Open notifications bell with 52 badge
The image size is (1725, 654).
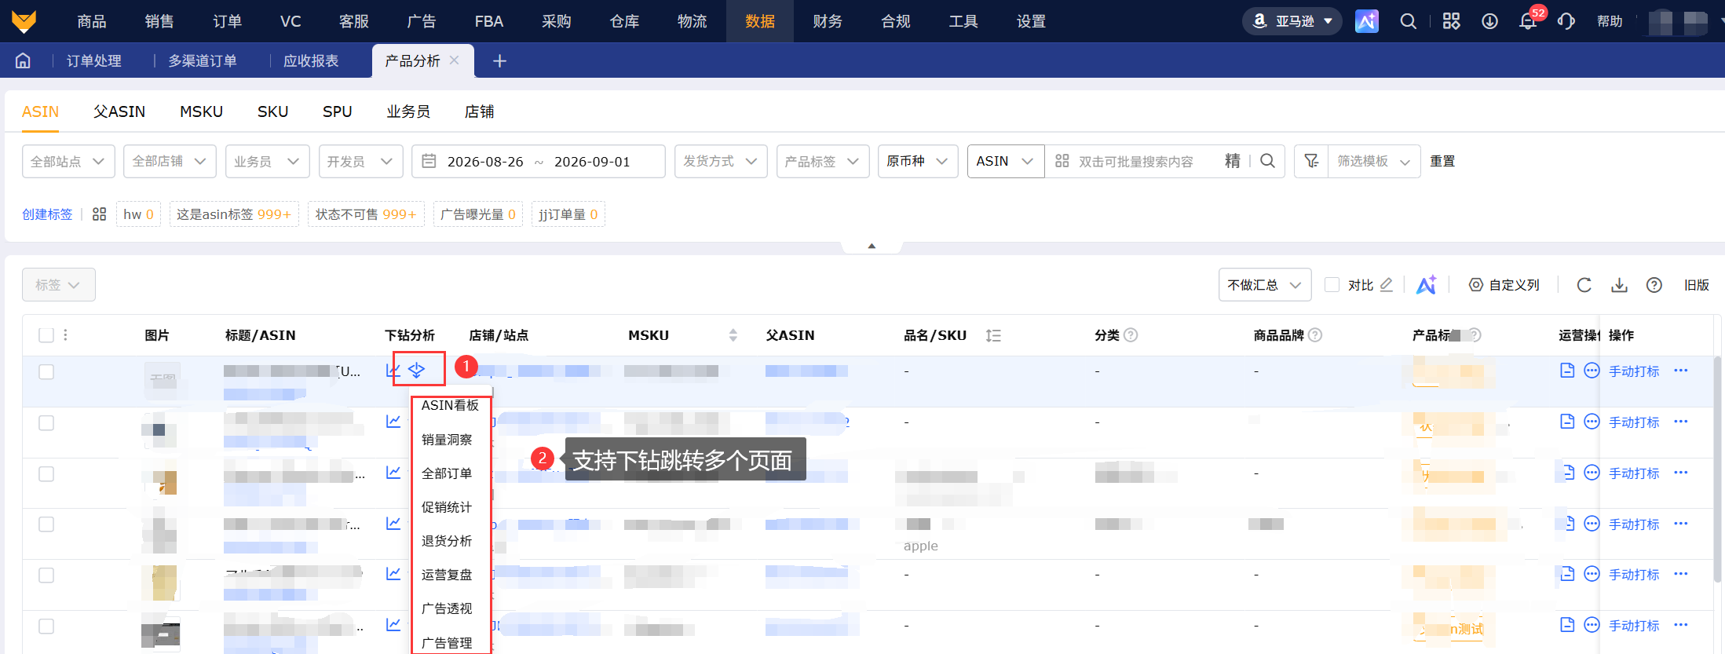[1528, 21]
